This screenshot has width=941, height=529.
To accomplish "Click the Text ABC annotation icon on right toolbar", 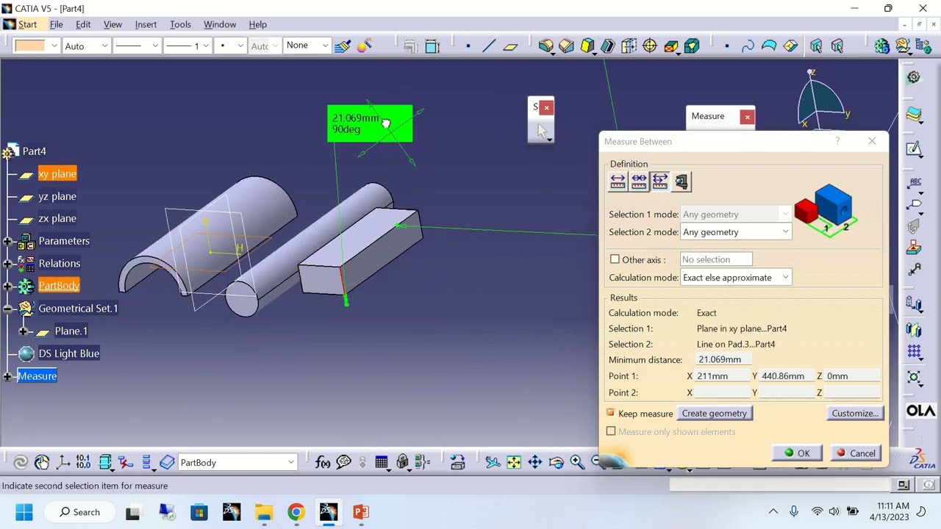I will (x=915, y=182).
